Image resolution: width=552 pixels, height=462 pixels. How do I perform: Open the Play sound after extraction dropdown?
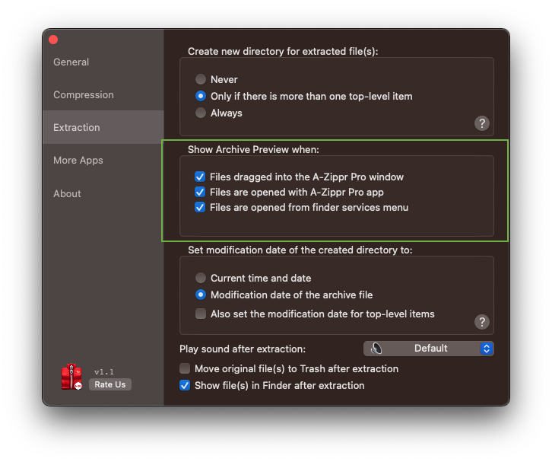tap(428, 349)
